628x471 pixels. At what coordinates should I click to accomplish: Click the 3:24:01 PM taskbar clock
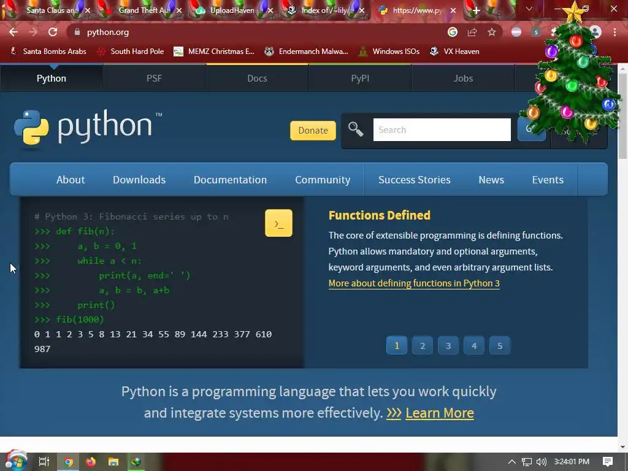[572, 462]
